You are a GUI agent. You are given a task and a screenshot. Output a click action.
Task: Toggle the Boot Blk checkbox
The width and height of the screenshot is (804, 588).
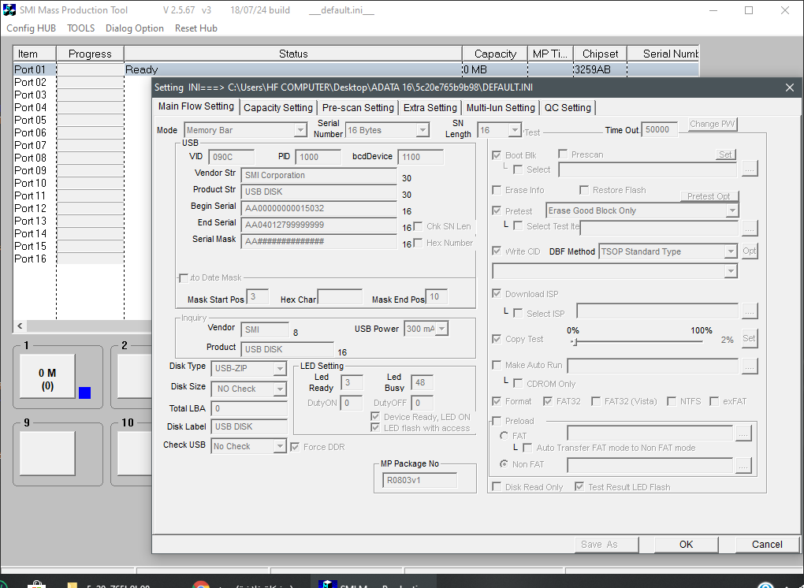click(497, 154)
